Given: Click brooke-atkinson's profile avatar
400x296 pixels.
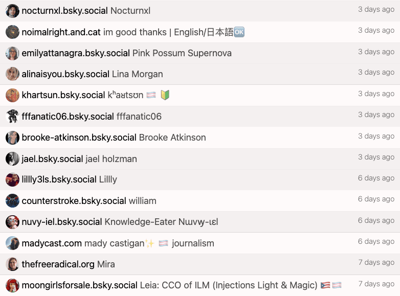Looking at the screenshot, I should [12, 138].
